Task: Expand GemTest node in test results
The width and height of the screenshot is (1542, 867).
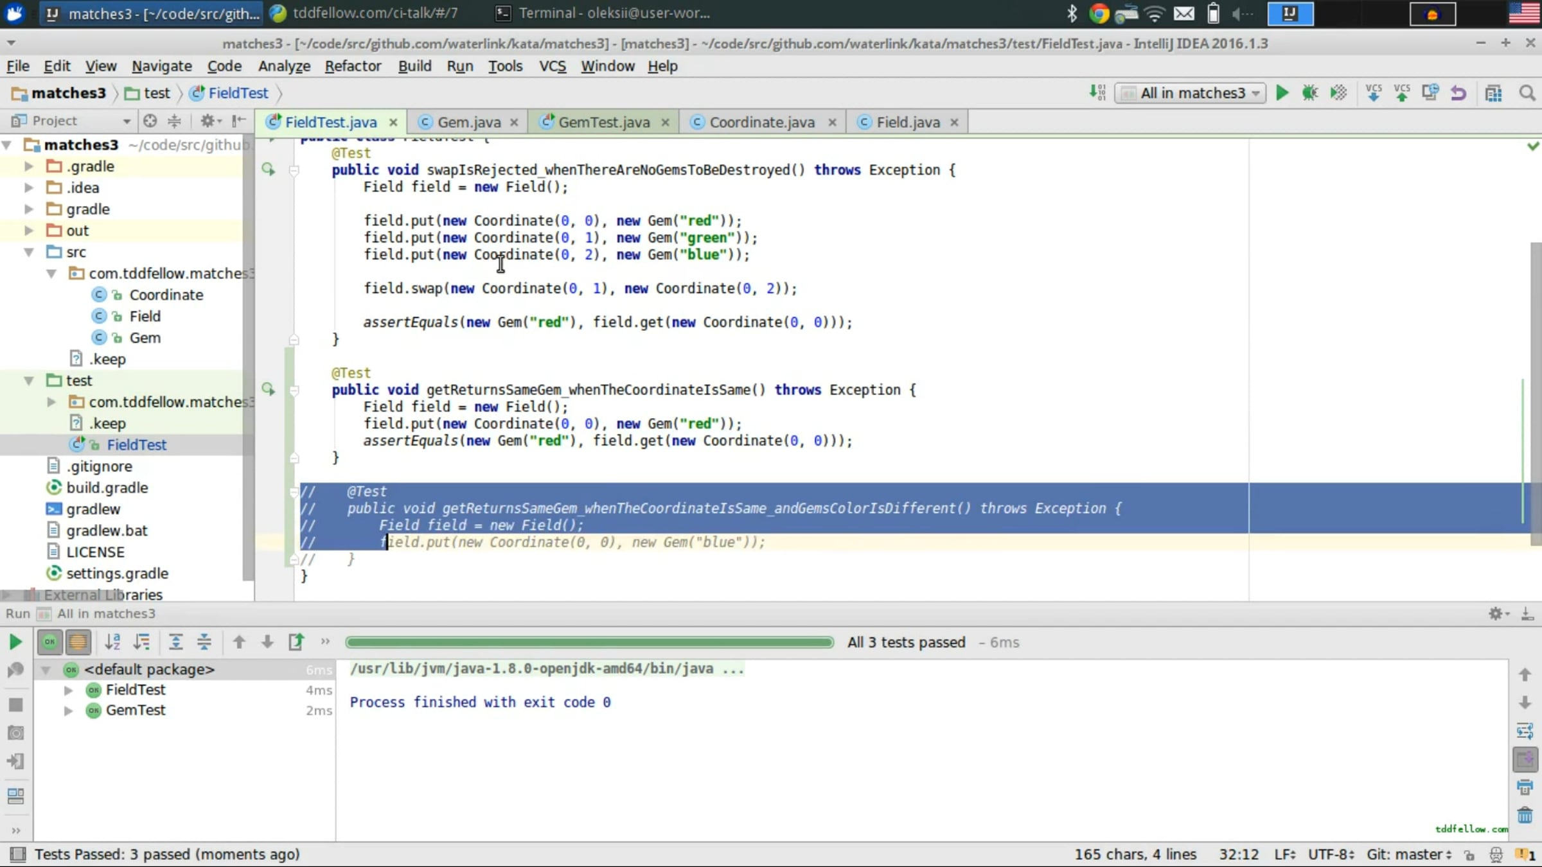Action: coord(68,710)
